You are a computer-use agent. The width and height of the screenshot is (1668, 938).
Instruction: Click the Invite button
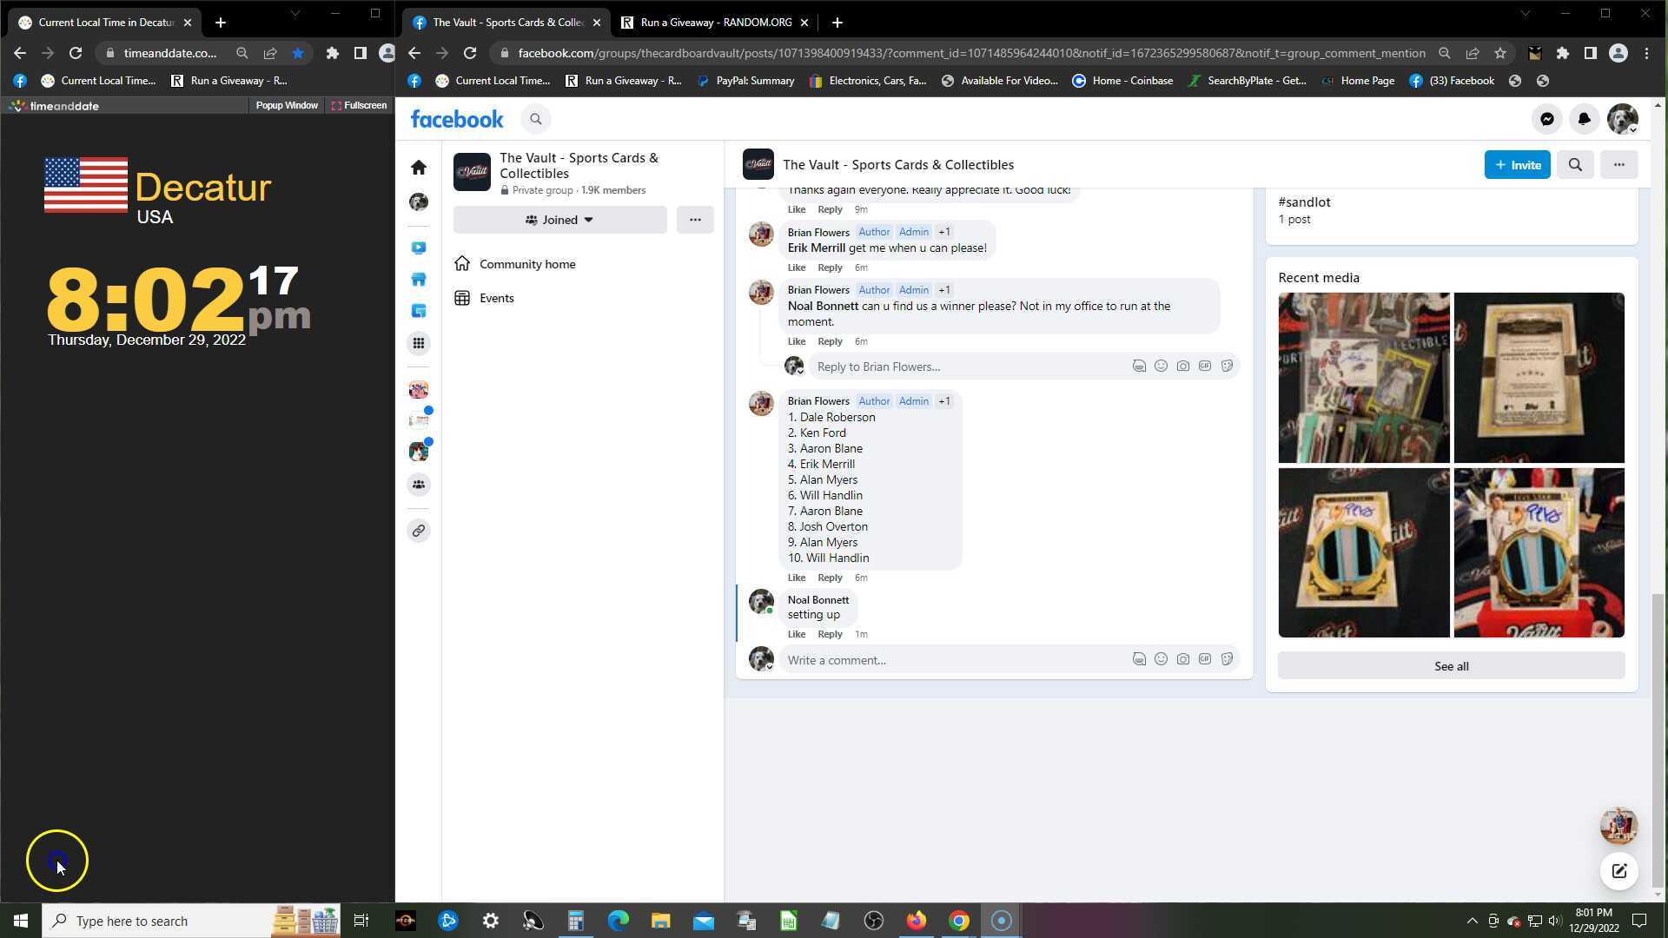pyautogui.click(x=1517, y=165)
